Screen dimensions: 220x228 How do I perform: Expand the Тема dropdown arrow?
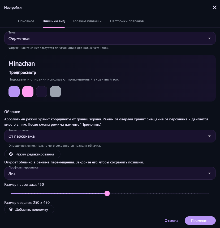coord(209,39)
